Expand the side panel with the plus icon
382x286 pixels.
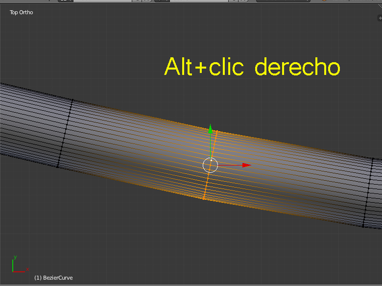tap(380, 18)
